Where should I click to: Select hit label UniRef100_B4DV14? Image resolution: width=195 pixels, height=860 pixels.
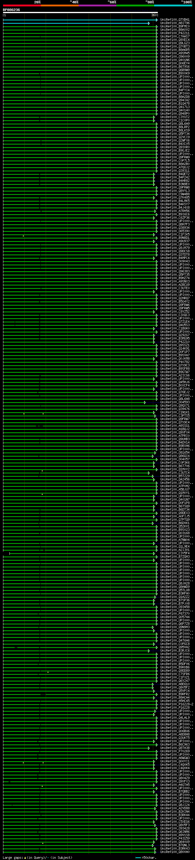[175, 443]
